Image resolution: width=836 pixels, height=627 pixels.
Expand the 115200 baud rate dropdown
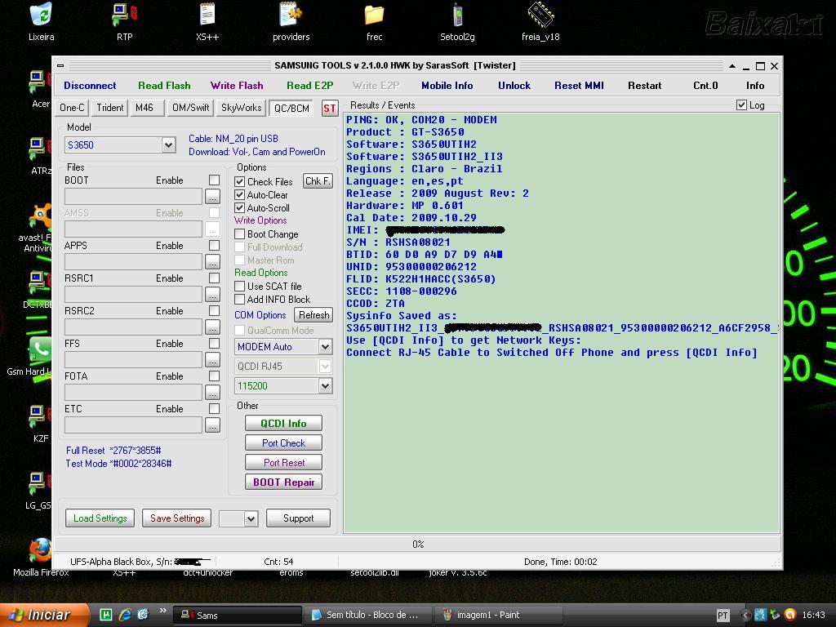click(325, 386)
